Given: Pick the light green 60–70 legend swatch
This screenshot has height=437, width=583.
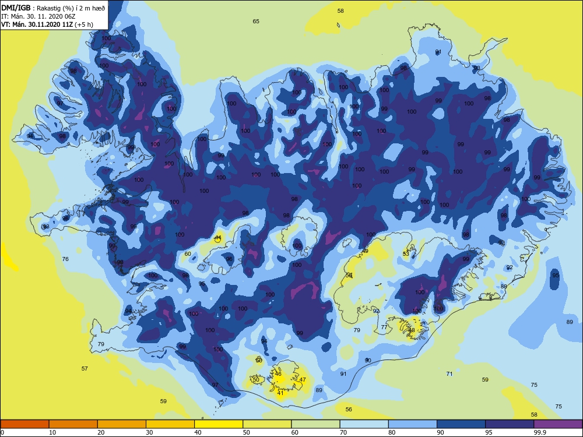Looking at the screenshot, I should tap(315, 424).
